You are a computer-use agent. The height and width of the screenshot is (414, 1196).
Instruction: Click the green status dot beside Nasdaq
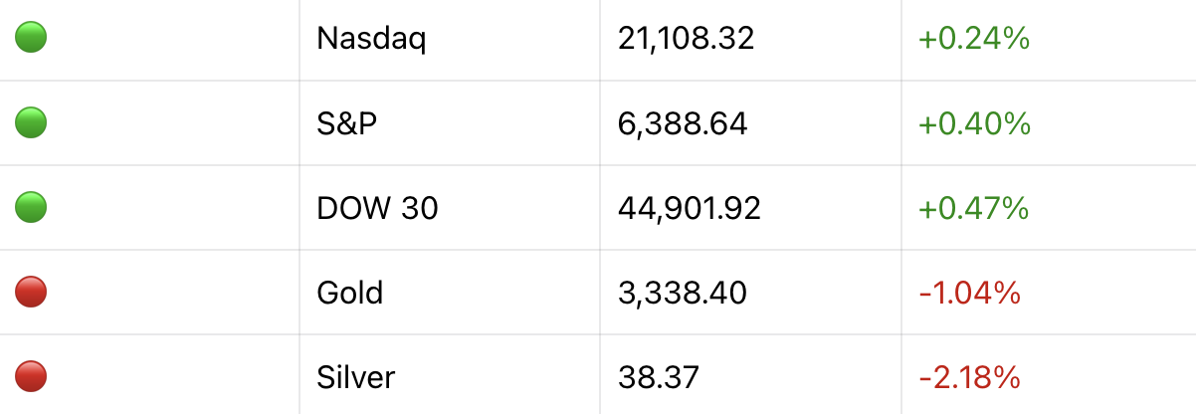[x=32, y=39]
